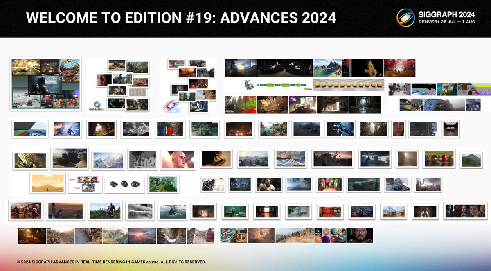Open the bald man head render thumbnail
Image resolution: width=491 pixels, height=271 pixels.
178,159
